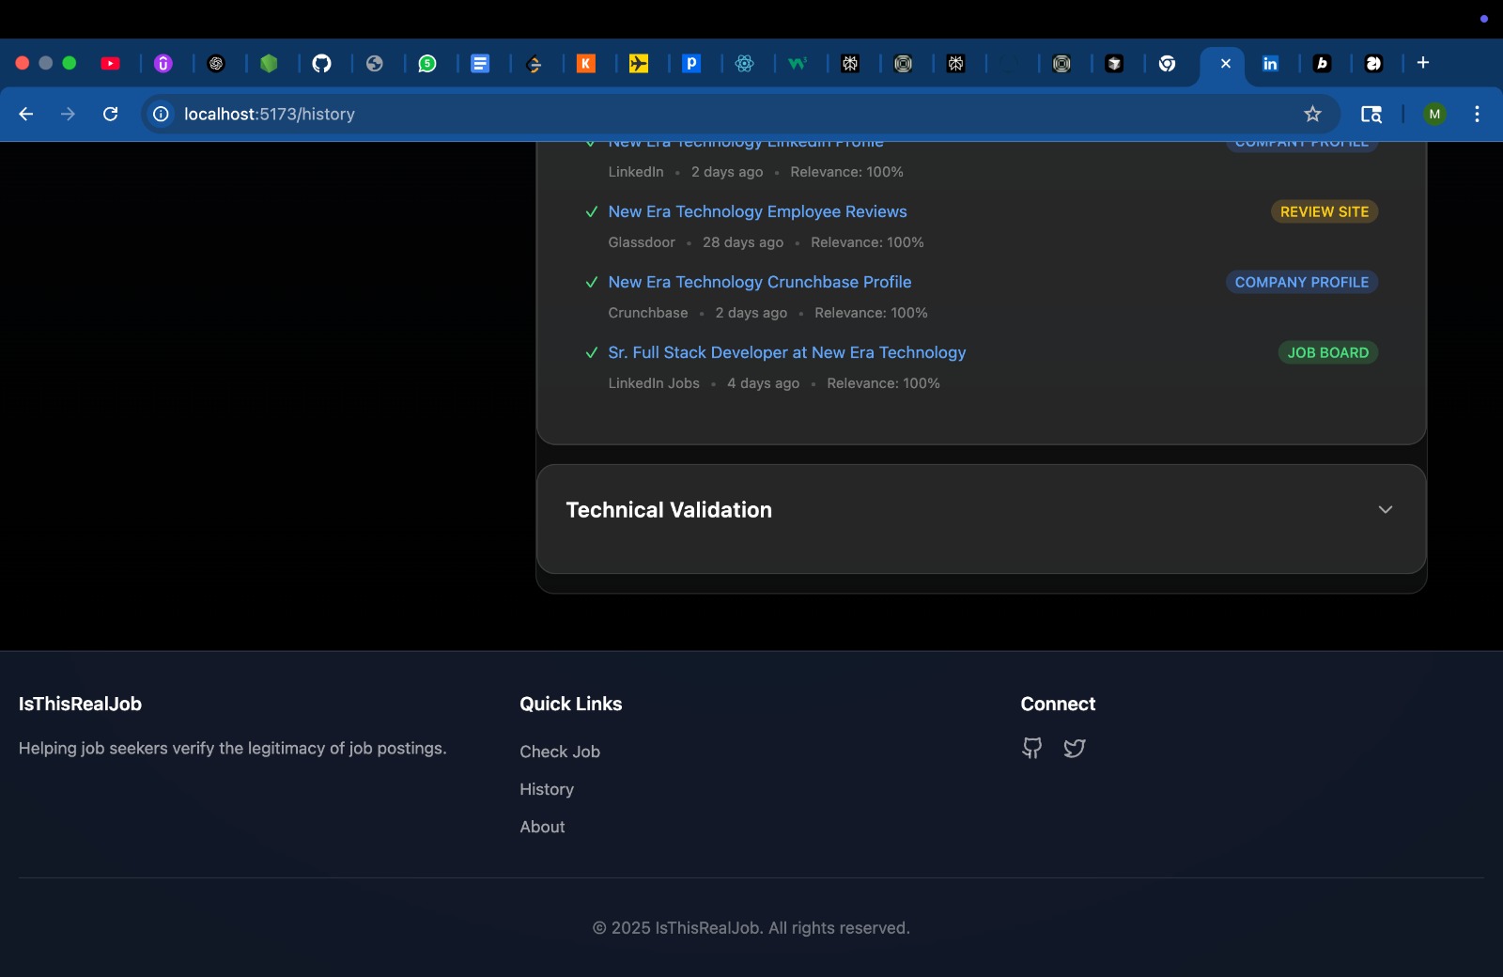The image size is (1503, 977).
Task: Open the purple U icon tab
Action: pos(163,64)
